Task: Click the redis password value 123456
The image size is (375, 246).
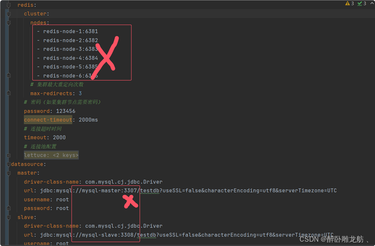Action: [x=66, y=111]
